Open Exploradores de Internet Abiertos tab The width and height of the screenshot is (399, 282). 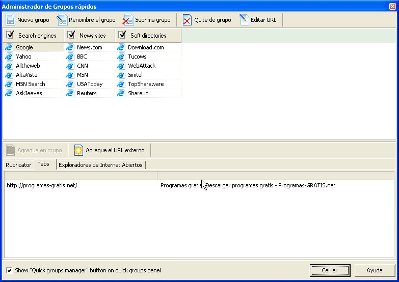(x=100, y=165)
